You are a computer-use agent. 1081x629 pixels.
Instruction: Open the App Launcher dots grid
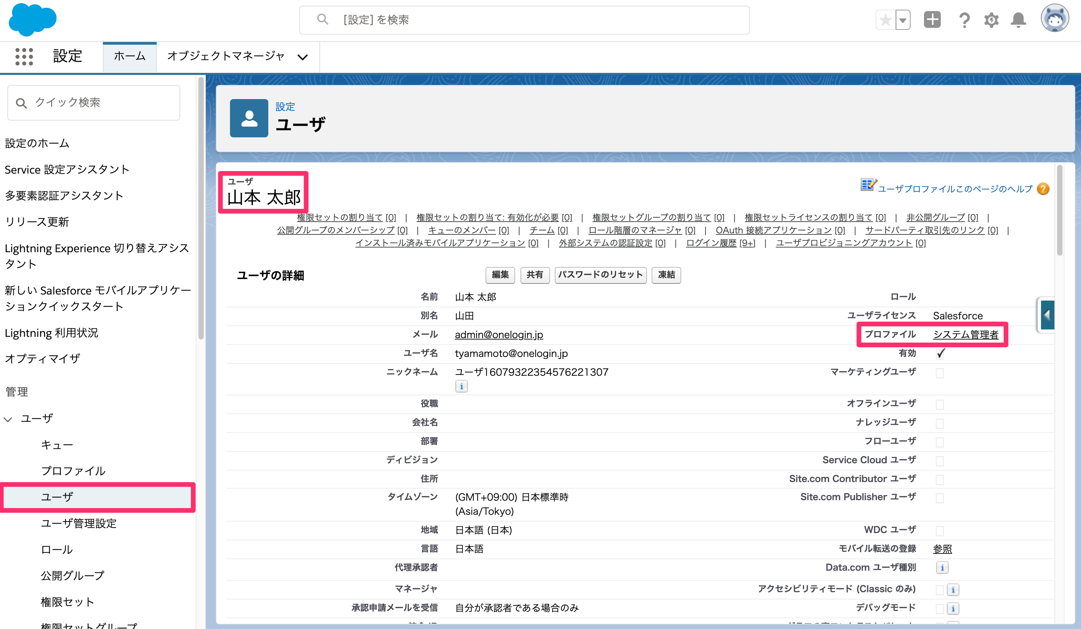pyautogui.click(x=24, y=56)
